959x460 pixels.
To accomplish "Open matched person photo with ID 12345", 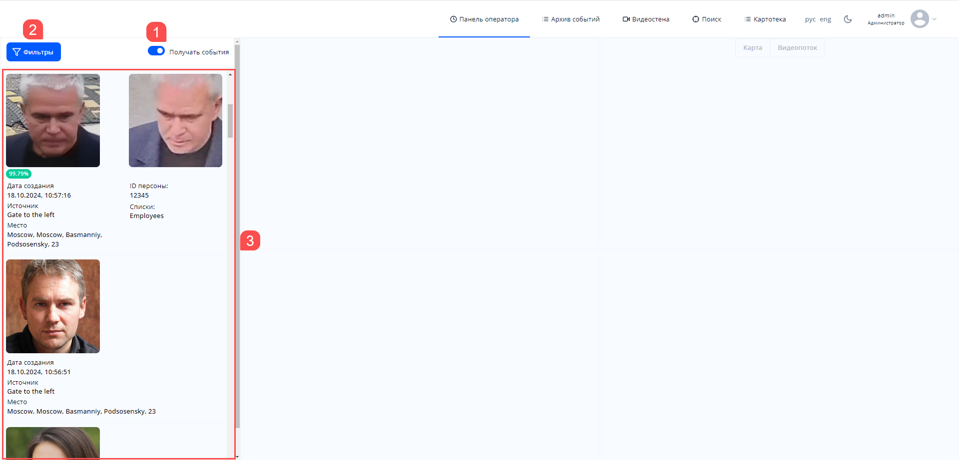I will point(175,120).
